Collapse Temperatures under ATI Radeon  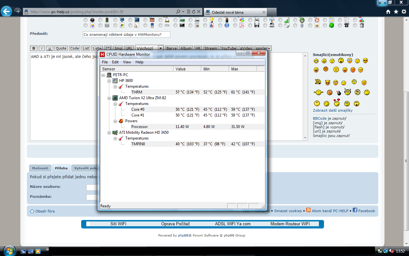[x=115, y=139]
